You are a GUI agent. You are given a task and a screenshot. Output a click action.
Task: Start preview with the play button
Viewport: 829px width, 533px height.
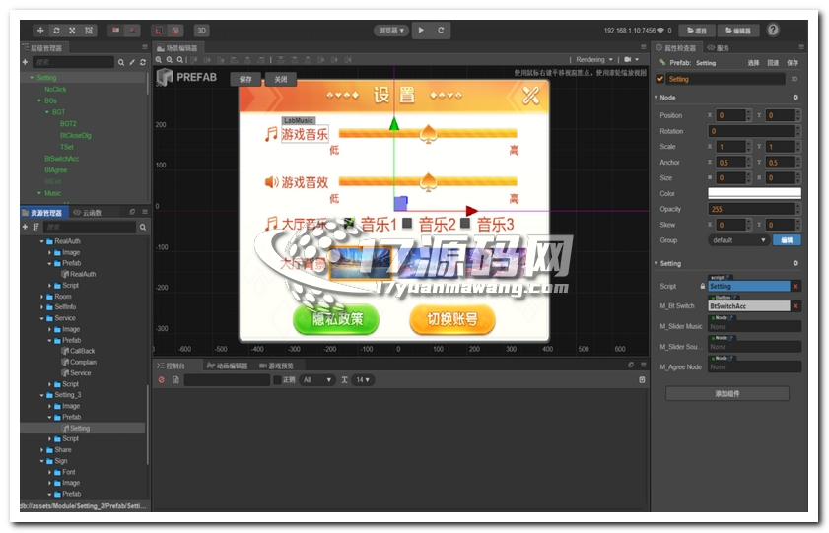click(x=421, y=31)
